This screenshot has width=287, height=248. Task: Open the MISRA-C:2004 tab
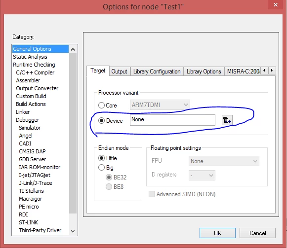pyautogui.click(x=243, y=71)
